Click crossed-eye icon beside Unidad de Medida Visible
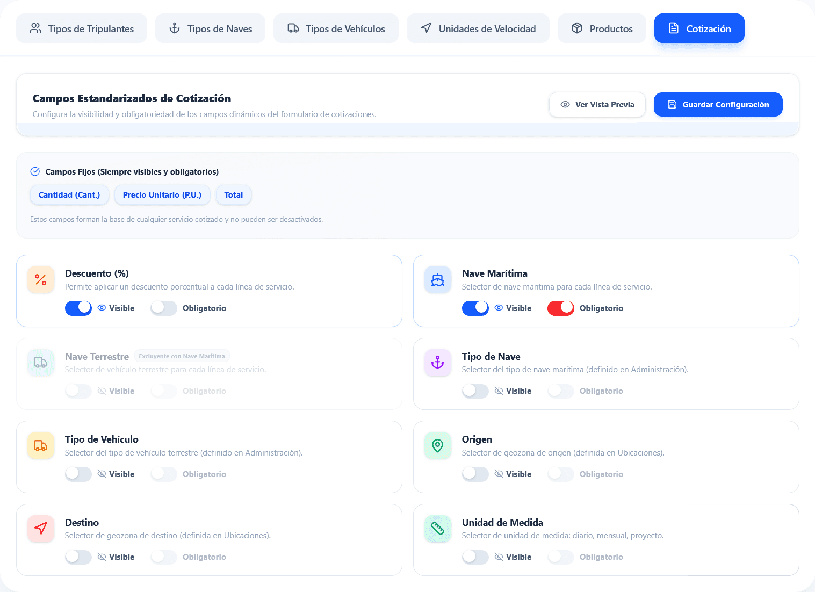The width and height of the screenshot is (815, 592). [499, 557]
